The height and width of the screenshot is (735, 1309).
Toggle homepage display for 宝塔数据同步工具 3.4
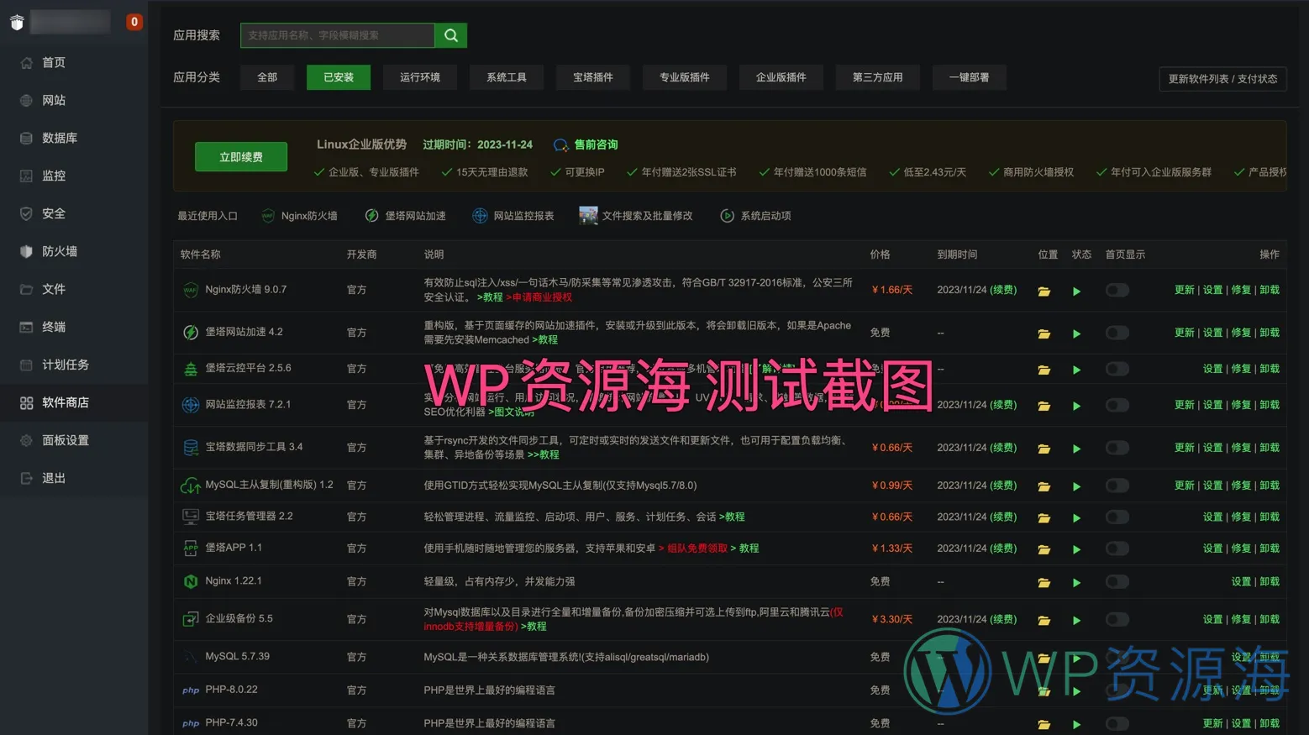click(x=1117, y=448)
